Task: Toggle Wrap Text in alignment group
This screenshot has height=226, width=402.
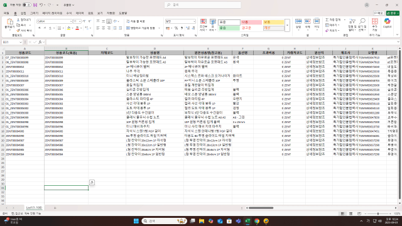Action: pos(136,21)
